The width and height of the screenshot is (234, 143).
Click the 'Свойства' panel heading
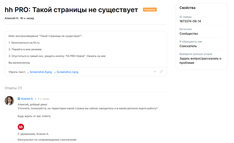[x=187, y=8]
